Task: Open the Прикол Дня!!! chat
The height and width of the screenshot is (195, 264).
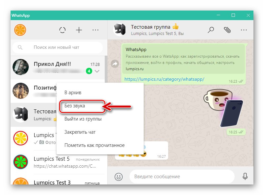Action: (x=57, y=67)
